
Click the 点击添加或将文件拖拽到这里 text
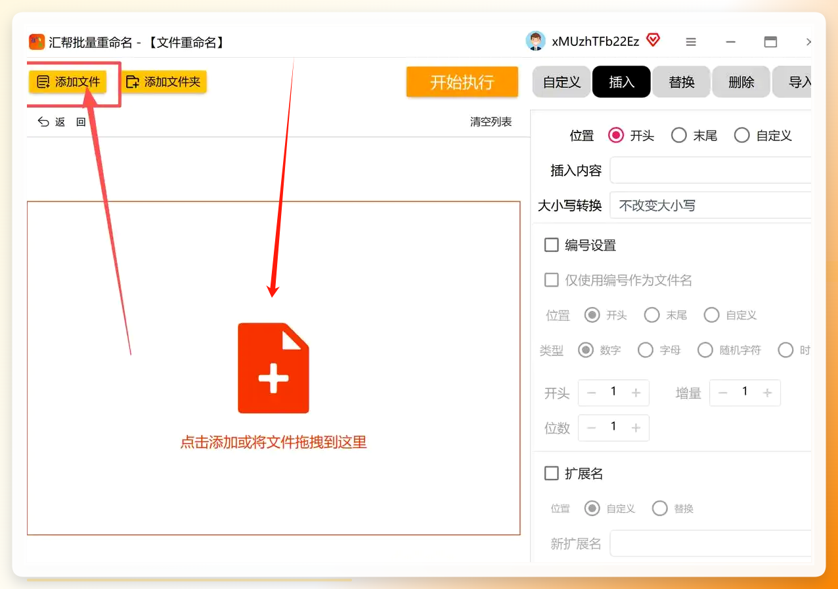pos(273,442)
